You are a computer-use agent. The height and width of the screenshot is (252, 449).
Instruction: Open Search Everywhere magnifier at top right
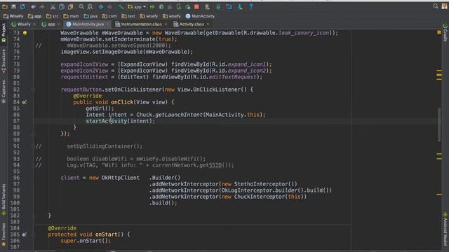[436, 6]
